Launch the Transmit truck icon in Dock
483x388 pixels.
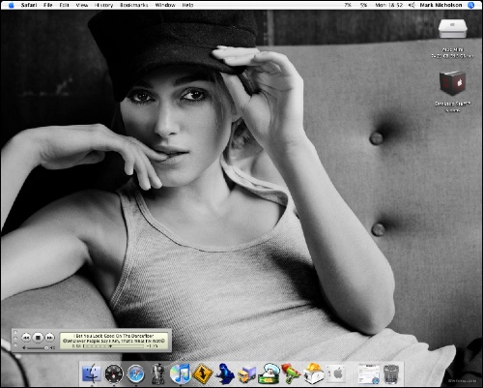click(x=246, y=374)
